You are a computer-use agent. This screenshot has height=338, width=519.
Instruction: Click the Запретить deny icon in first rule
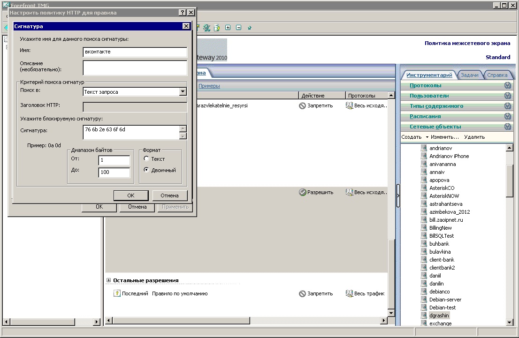pyautogui.click(x=302, y=106)
